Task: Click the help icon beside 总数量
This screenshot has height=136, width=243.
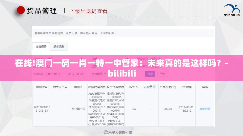Action: click(x=155, y=87)
